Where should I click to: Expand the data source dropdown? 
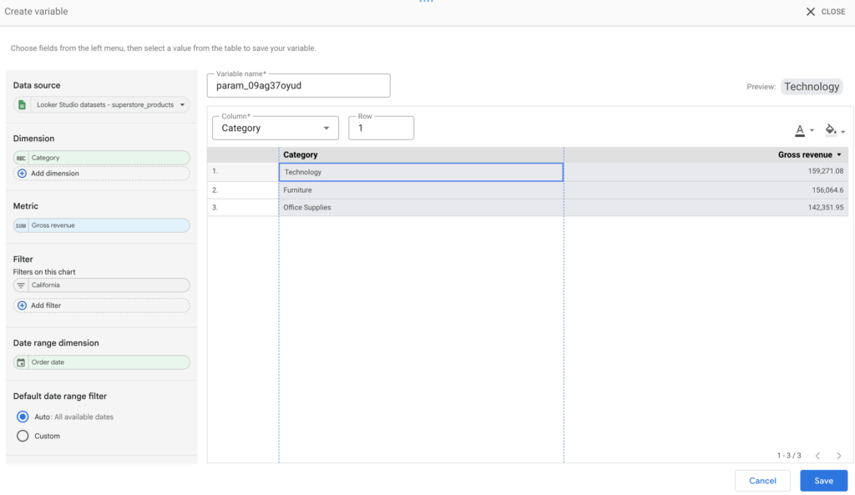pos(182,105)
